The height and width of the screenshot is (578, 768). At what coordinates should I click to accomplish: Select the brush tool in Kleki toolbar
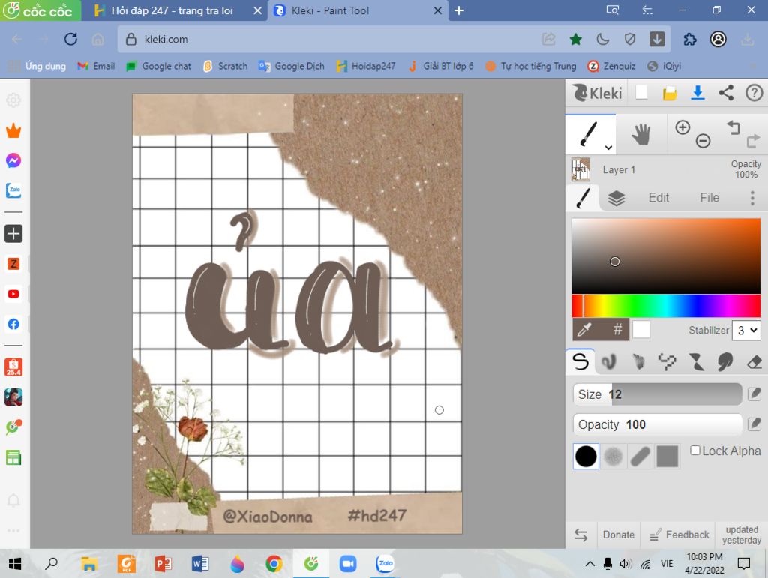(588, 134)
